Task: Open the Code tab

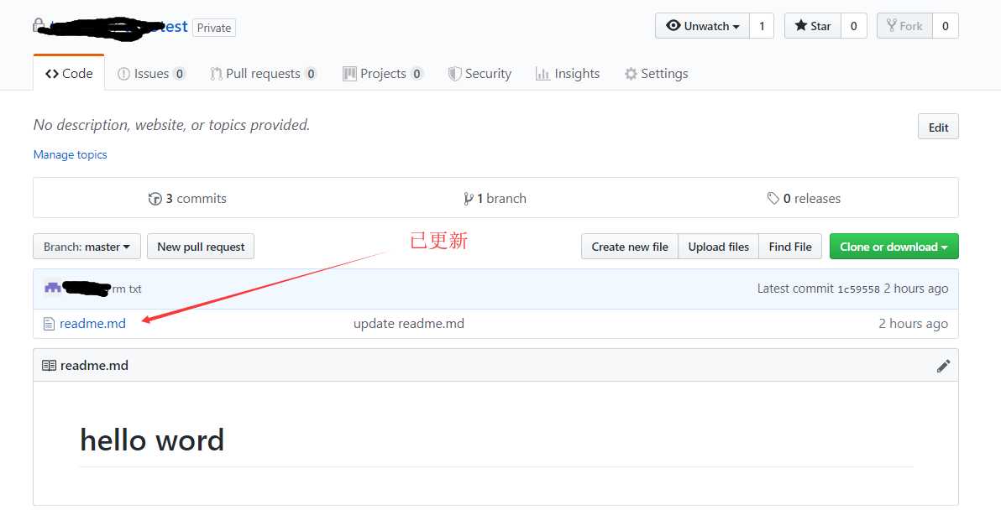Action: pyautogui.click(x=69, y=73)
